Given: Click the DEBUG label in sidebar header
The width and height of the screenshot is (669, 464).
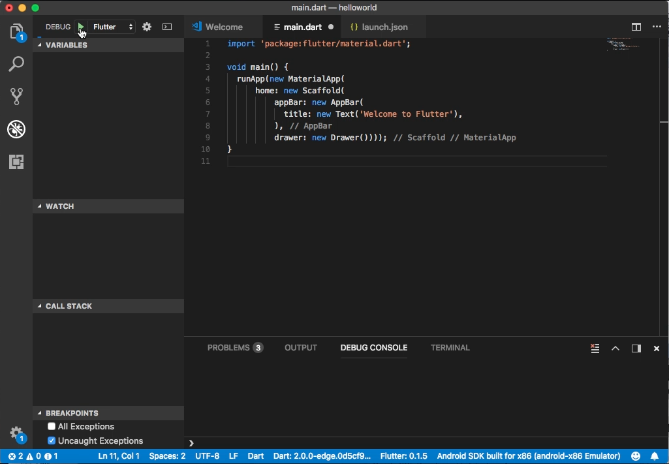Looking at the screenshot, I should pos(58,27).
